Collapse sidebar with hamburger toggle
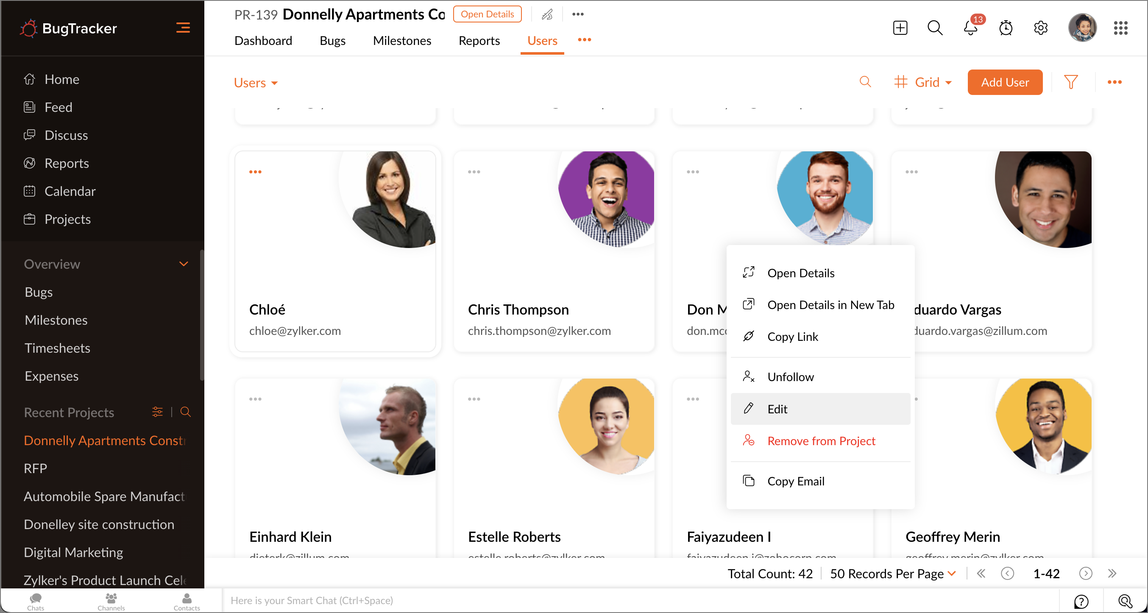This screenshot has height=613, width=1148. (x=183, y=28)
